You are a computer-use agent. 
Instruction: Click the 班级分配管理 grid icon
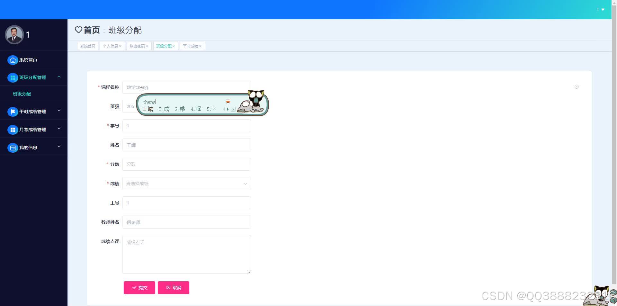point(13,77)
